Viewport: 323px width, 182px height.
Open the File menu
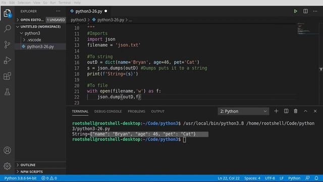point(4,3)
